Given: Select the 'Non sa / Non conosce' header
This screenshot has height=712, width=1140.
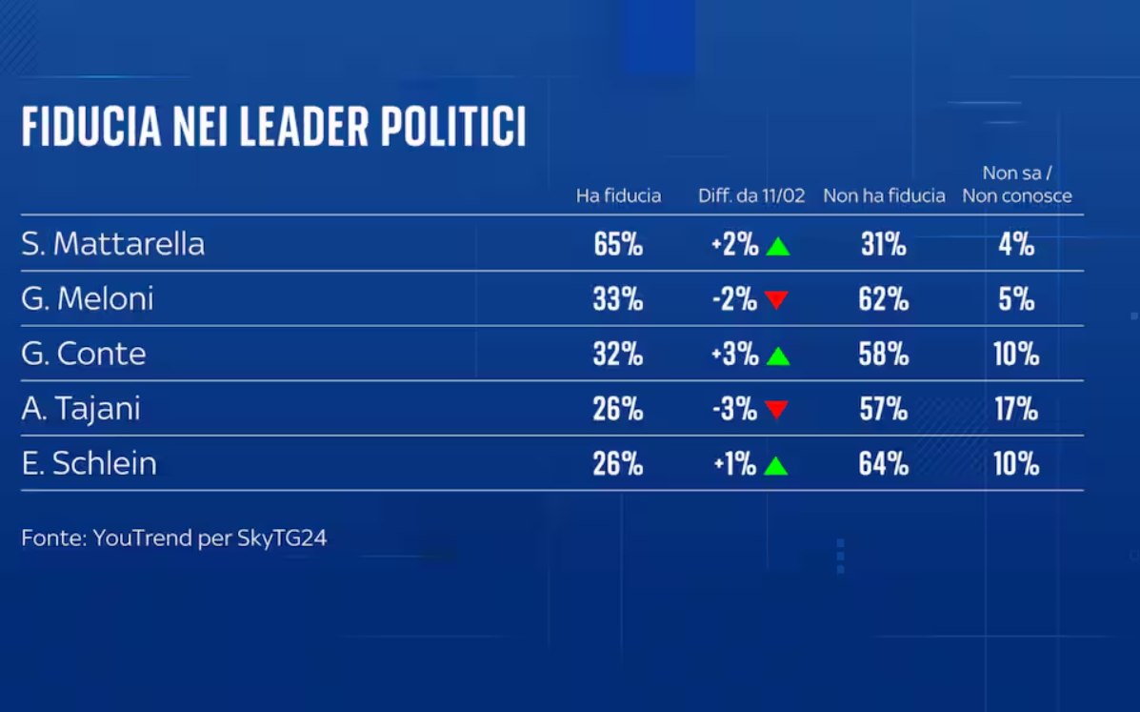Looking at the screenshot, I should (1017, 184).
